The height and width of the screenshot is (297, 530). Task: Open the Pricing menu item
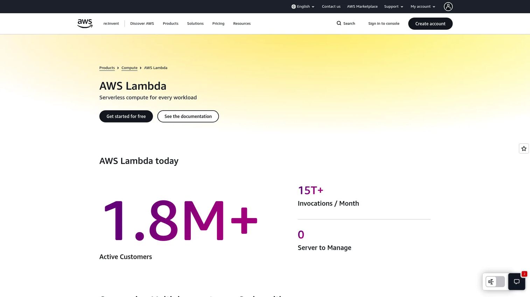coord(218,24)
